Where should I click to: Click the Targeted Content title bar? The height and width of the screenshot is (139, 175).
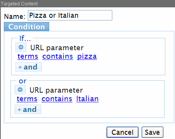point(87,3)
